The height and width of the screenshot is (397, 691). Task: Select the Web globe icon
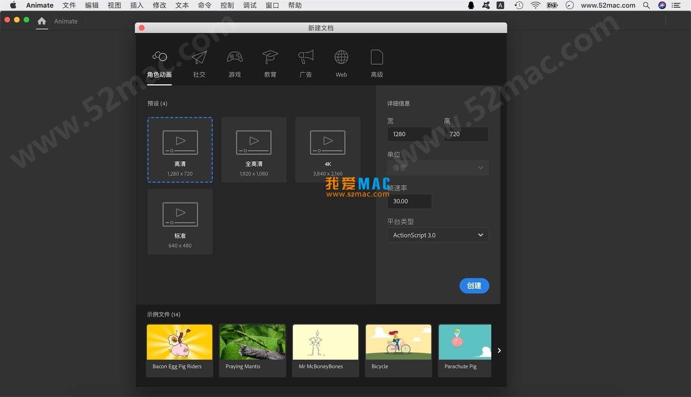(x=341, y=57)
